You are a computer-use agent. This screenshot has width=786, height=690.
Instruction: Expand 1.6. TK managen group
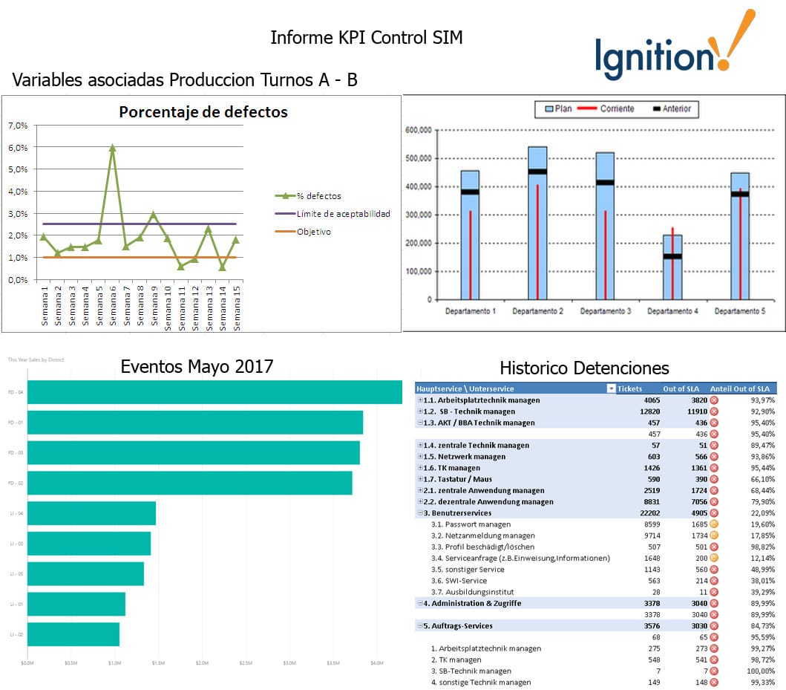pos(420,468)
